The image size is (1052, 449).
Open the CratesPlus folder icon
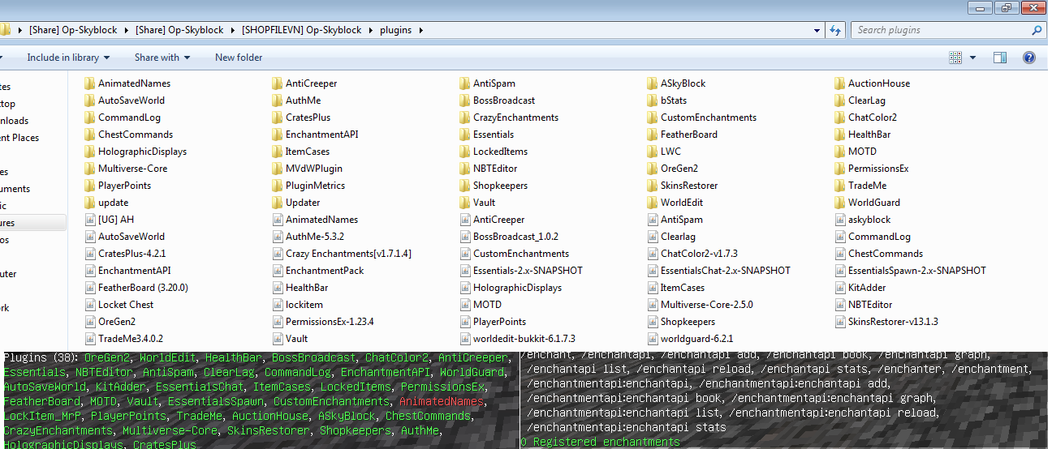click(277, 118)
